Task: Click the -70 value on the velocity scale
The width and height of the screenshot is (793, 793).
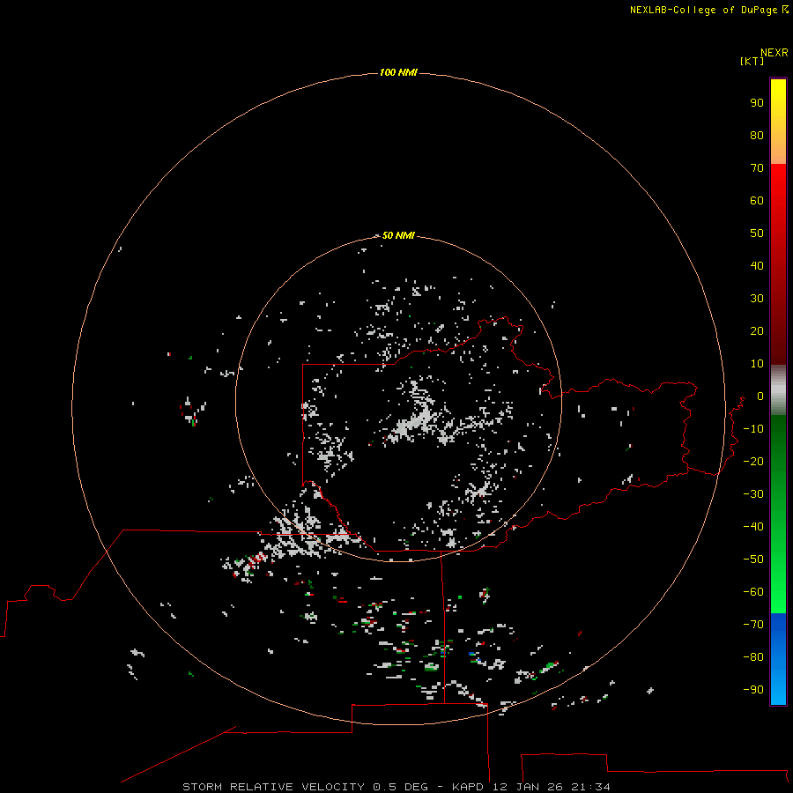Action: point(753,625)
